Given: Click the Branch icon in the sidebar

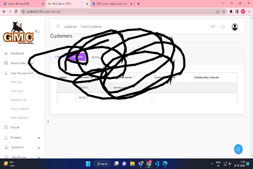Looking at the screenshot, I should [x=6, y=127].
